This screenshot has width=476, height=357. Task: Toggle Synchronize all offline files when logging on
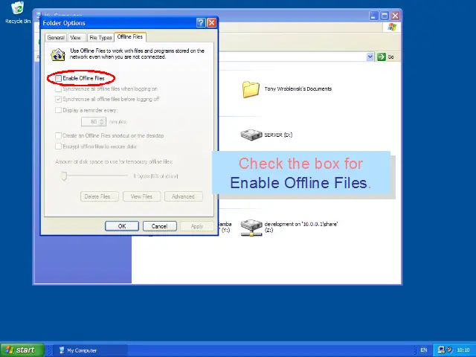pos(59,89)
